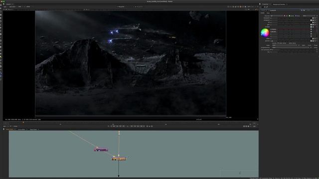Click the stop button in playback controls
The width and height of the screenshot is (319, 179).
pyautogui.click(x=128, y=126)
